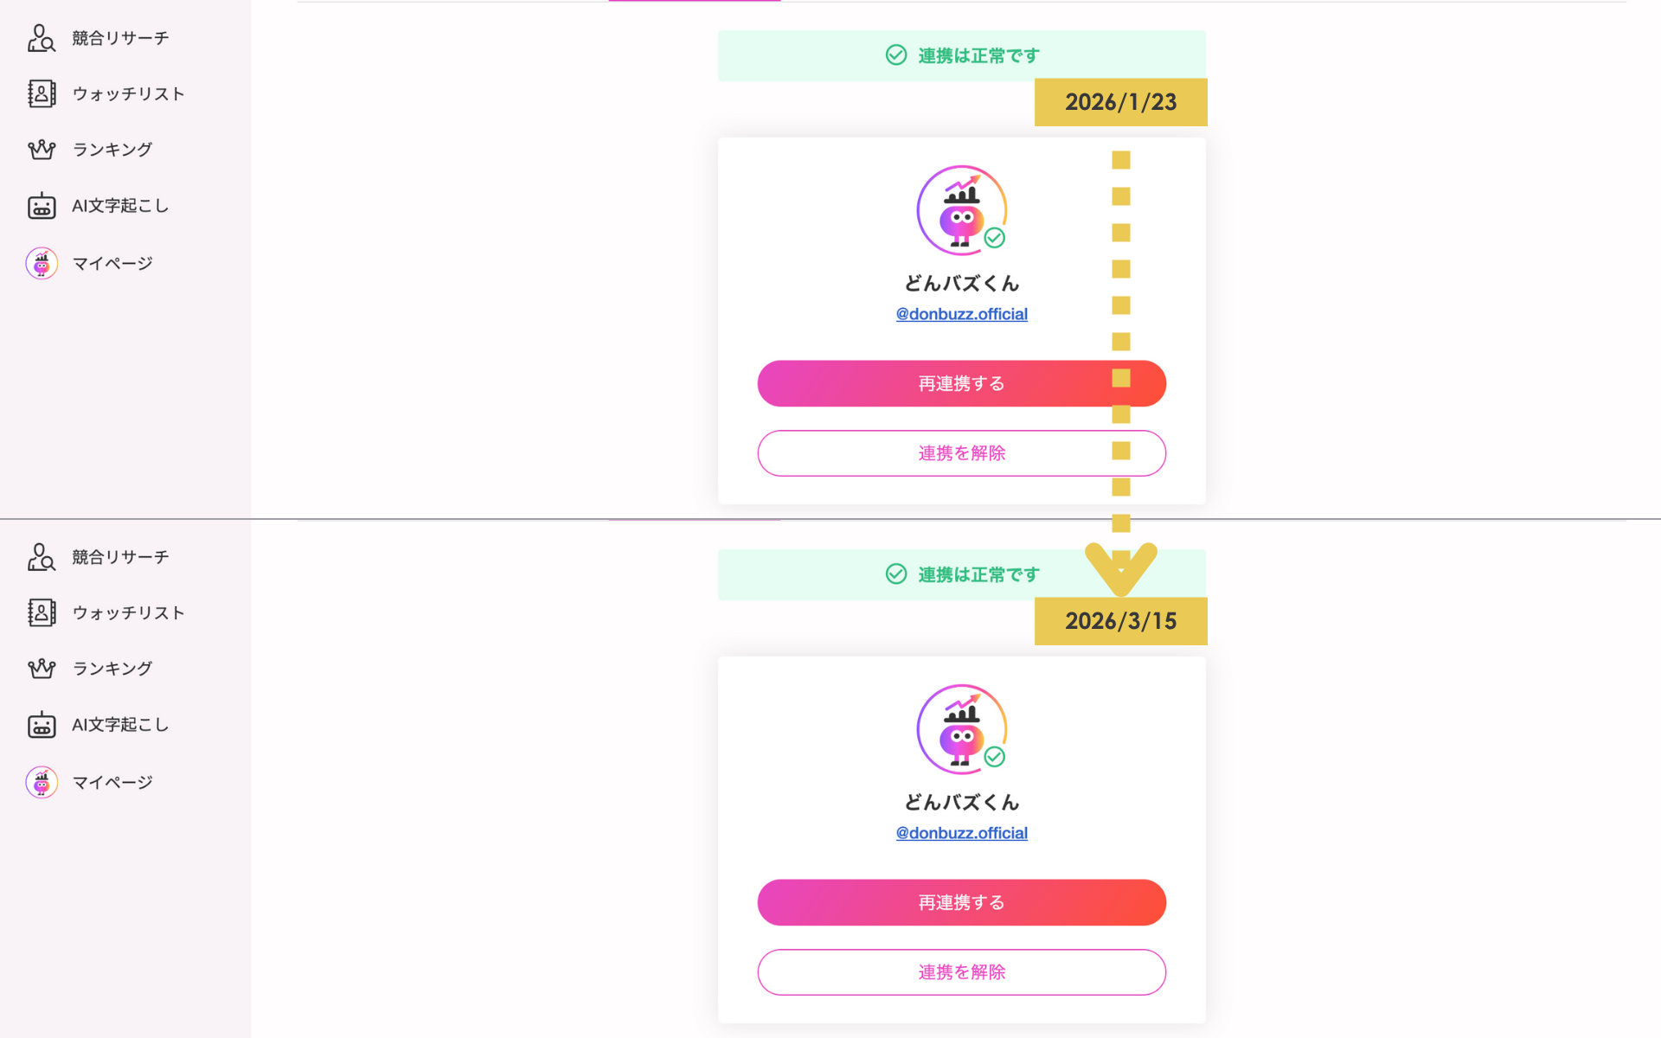
Task: Click the マイページ avatar icon in the 2026/1/23 capture
Action: 42,263
